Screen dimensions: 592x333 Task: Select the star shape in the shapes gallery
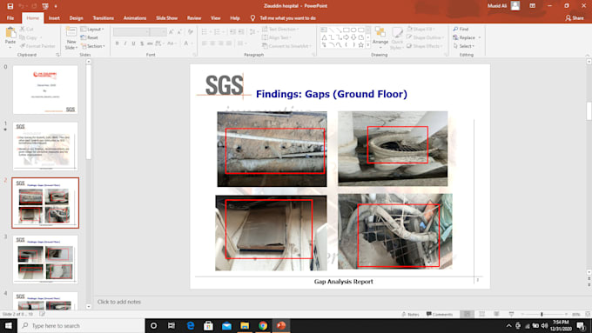point(361,45)
